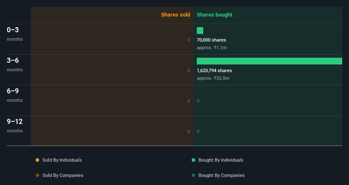Click the 0–3 months row label
The width and height of the screenshot is (349, 185).
click(x=15, y=34)
